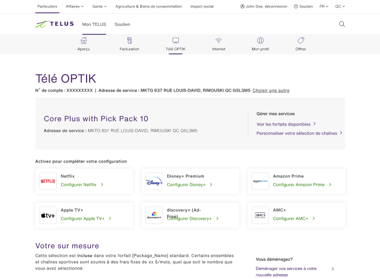Click the arrow beside Configurer Amazon Prime
Viewport: 380px width, 279px height.
tap(330, 184)
